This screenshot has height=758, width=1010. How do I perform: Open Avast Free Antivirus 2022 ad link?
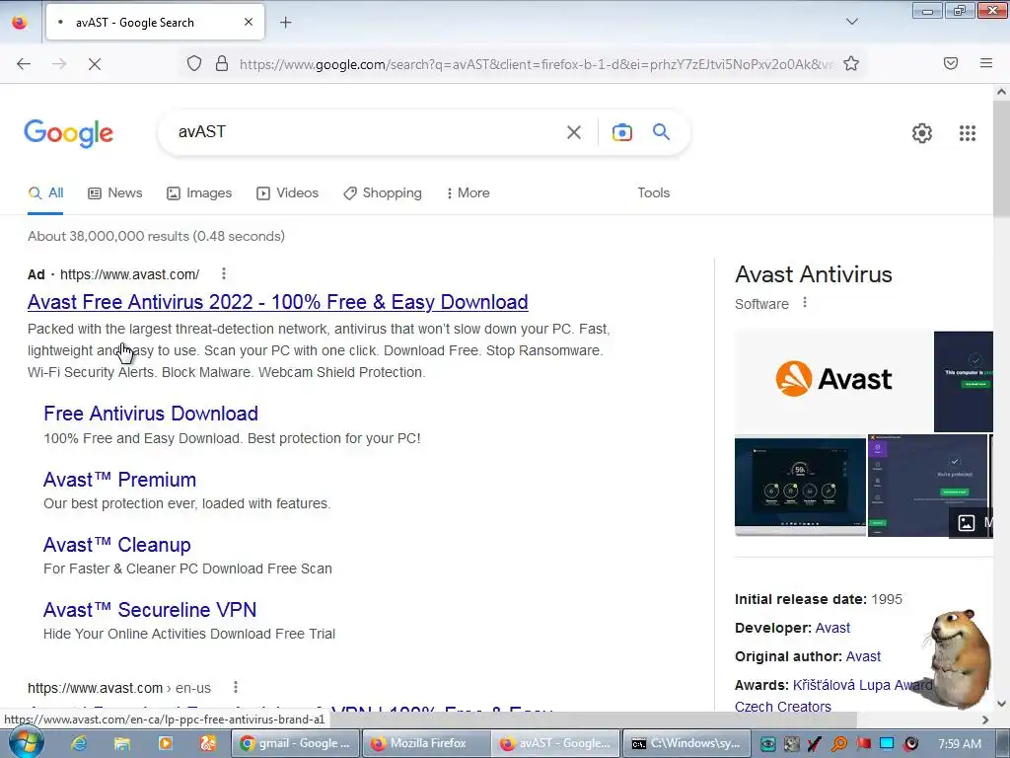tap(277, 302)
